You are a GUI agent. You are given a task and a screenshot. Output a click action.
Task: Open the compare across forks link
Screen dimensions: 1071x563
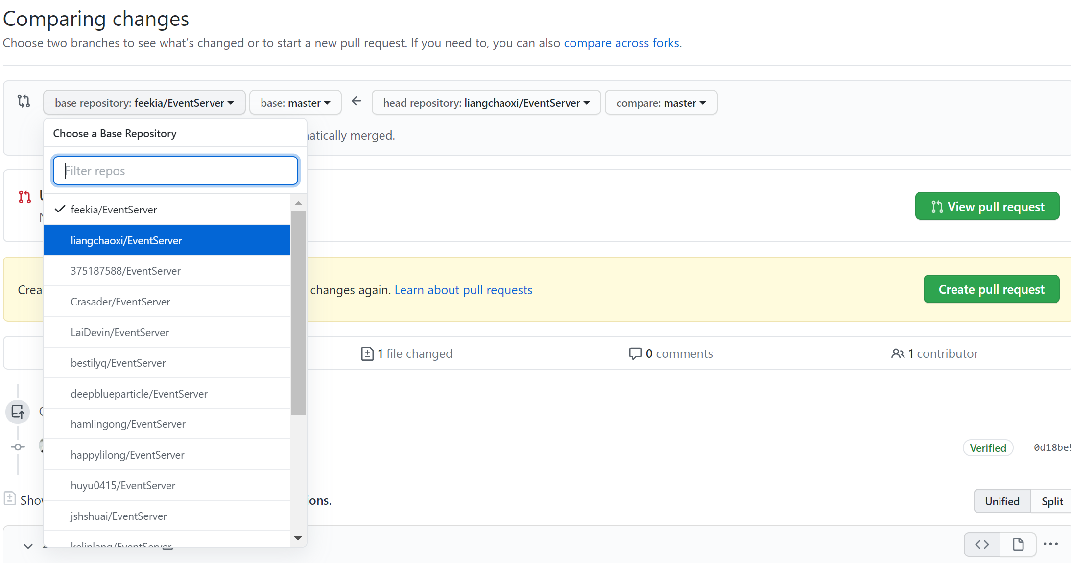tap(621, 43)
